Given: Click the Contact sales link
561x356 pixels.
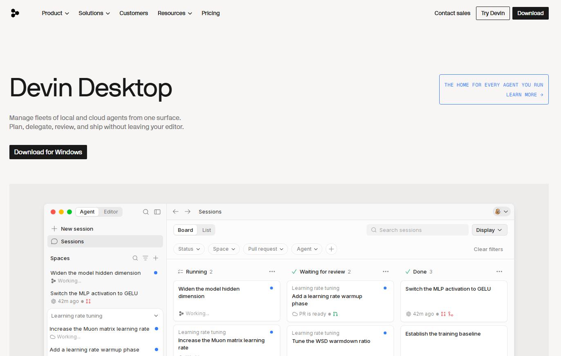Looking at the screenshot, I should tap(452, 13).
